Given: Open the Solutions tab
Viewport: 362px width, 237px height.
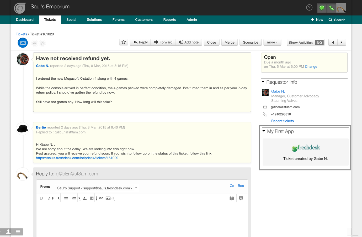Looking at the screenshot, I should [x=94, y=20].
